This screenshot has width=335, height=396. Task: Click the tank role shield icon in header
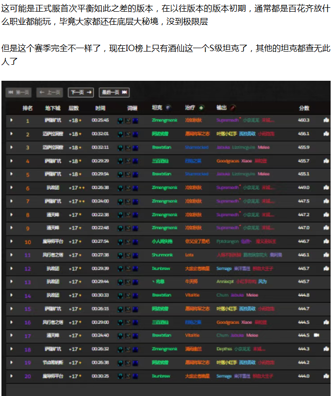(169, 108)
